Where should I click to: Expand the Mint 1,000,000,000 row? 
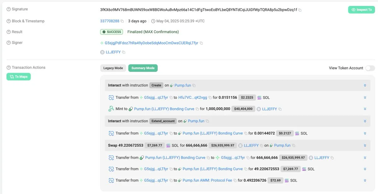click(x=365, y=109)
